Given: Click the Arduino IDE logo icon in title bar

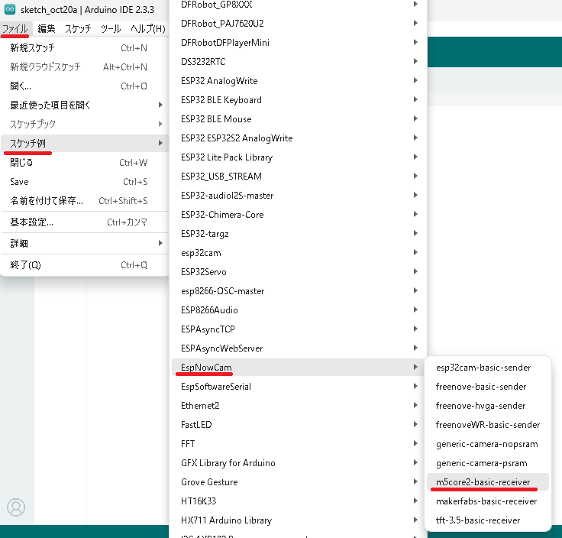Looking at the screenshot, I should point(10,9).
